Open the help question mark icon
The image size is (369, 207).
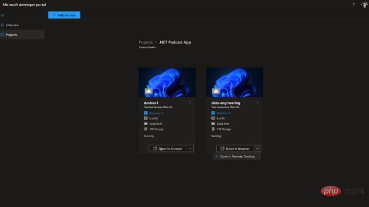(x=353, y=5)
